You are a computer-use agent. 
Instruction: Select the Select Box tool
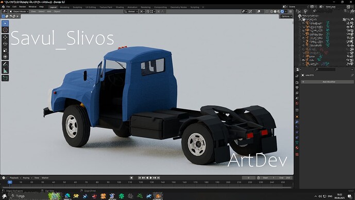(5, 23)
